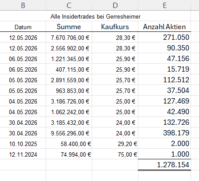
Task: Select cell with 58.400,00 €
Action: [x=69, y=144]
